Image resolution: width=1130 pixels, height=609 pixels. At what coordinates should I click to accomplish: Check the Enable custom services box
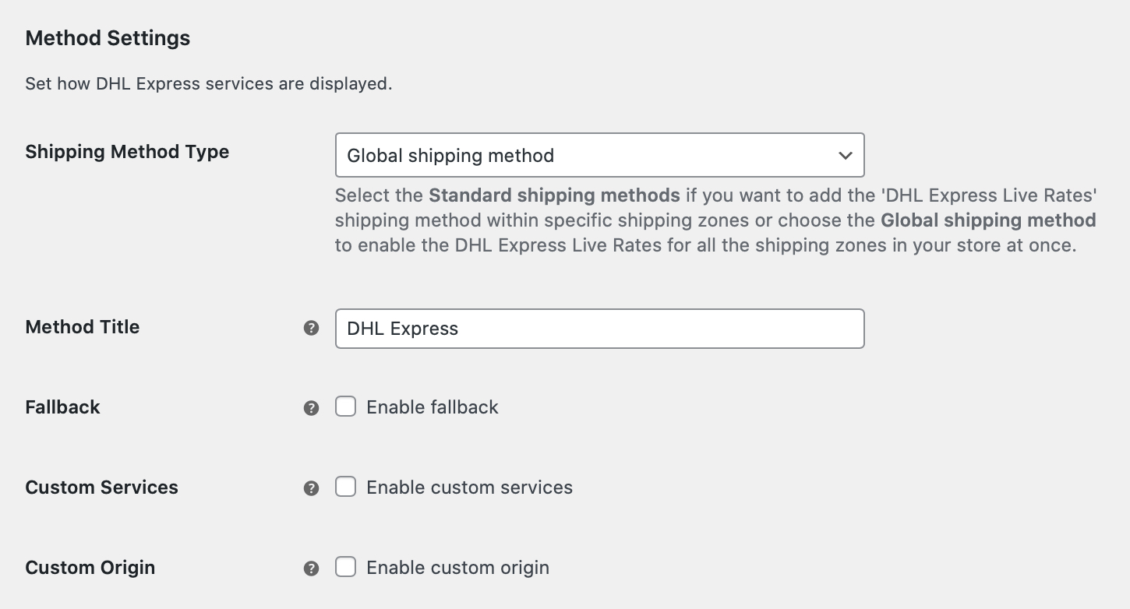[345, 486]
